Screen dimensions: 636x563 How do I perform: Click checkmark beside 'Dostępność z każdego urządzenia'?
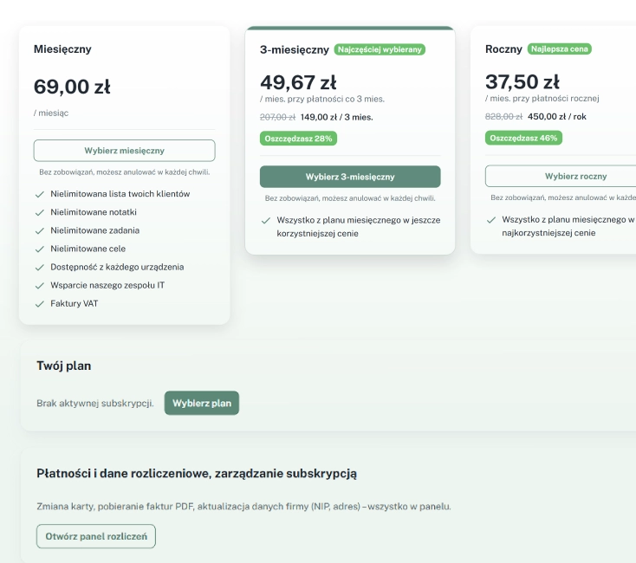pos(40,268)
